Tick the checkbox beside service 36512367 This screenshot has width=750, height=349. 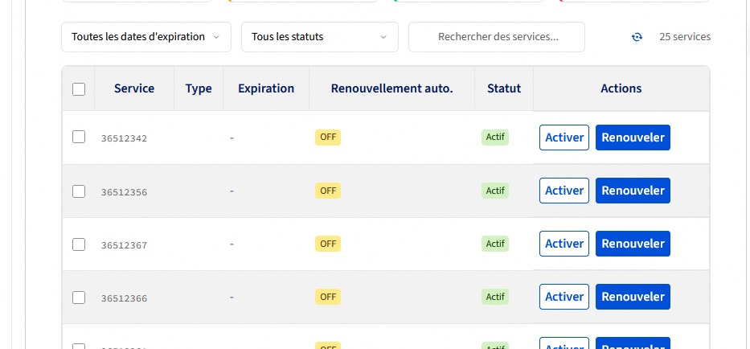pos(79,244)
